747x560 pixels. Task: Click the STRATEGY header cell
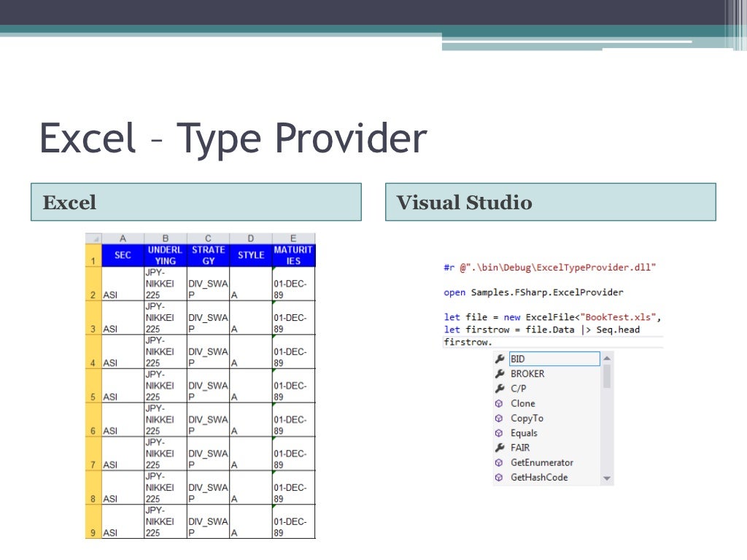(208, 255)
